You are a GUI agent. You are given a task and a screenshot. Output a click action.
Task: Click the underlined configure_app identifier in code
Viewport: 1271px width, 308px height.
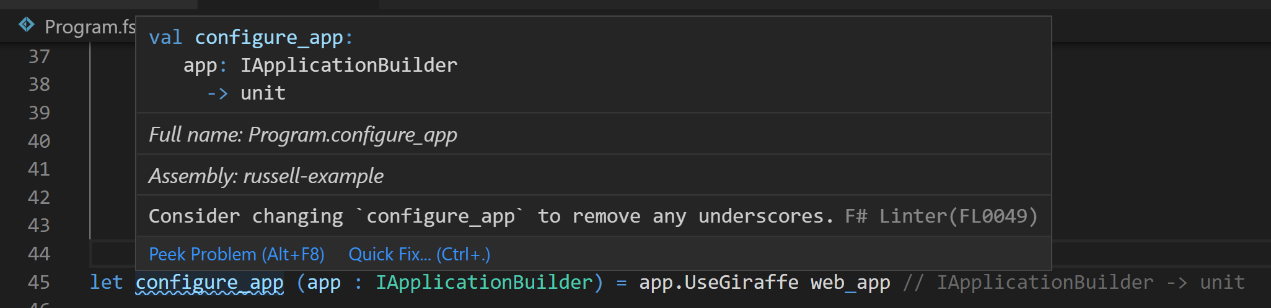[x=209, y=283]
